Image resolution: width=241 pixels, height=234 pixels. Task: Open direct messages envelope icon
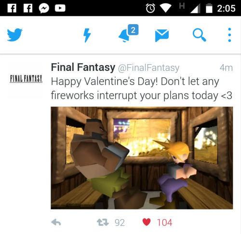click(162, 35)
